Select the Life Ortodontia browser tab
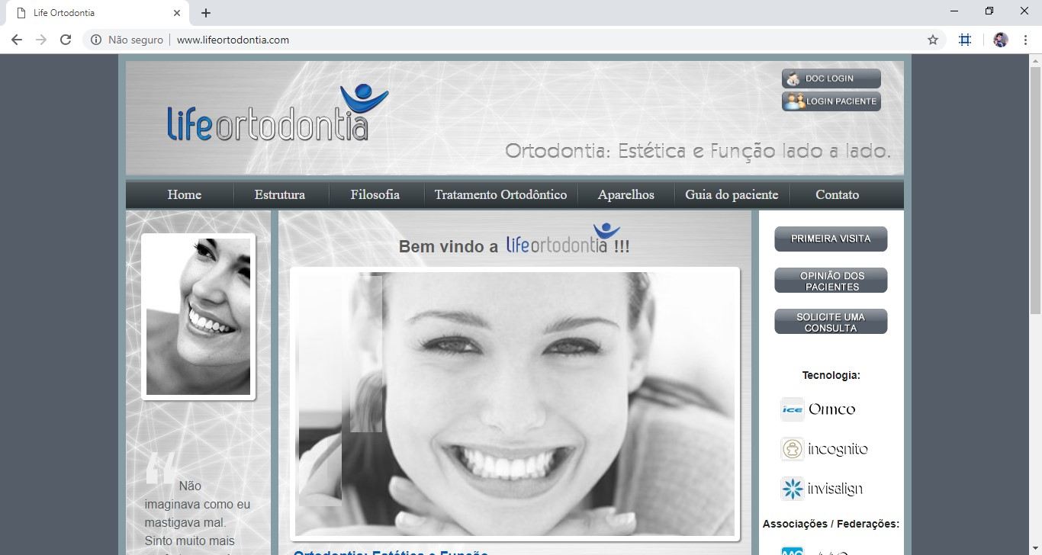The height and width of the screenshot is (555, 1042). (x=98, y=13)
